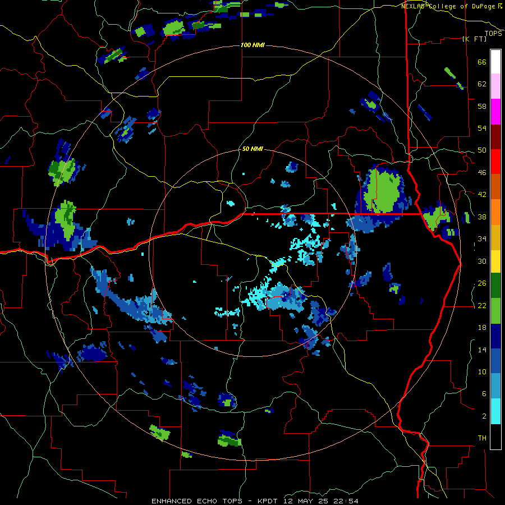Click the "26" legend value

coord(482,283)
